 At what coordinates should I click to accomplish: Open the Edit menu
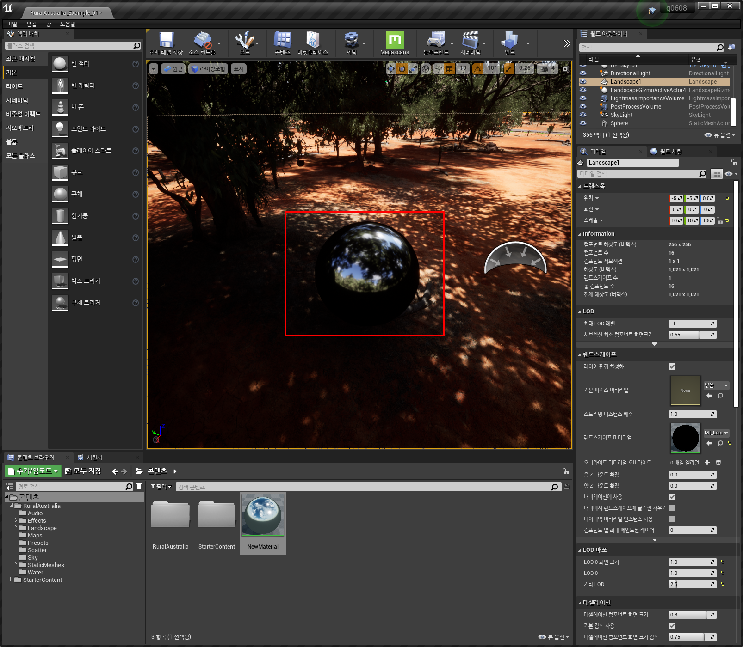pos(31,24)
